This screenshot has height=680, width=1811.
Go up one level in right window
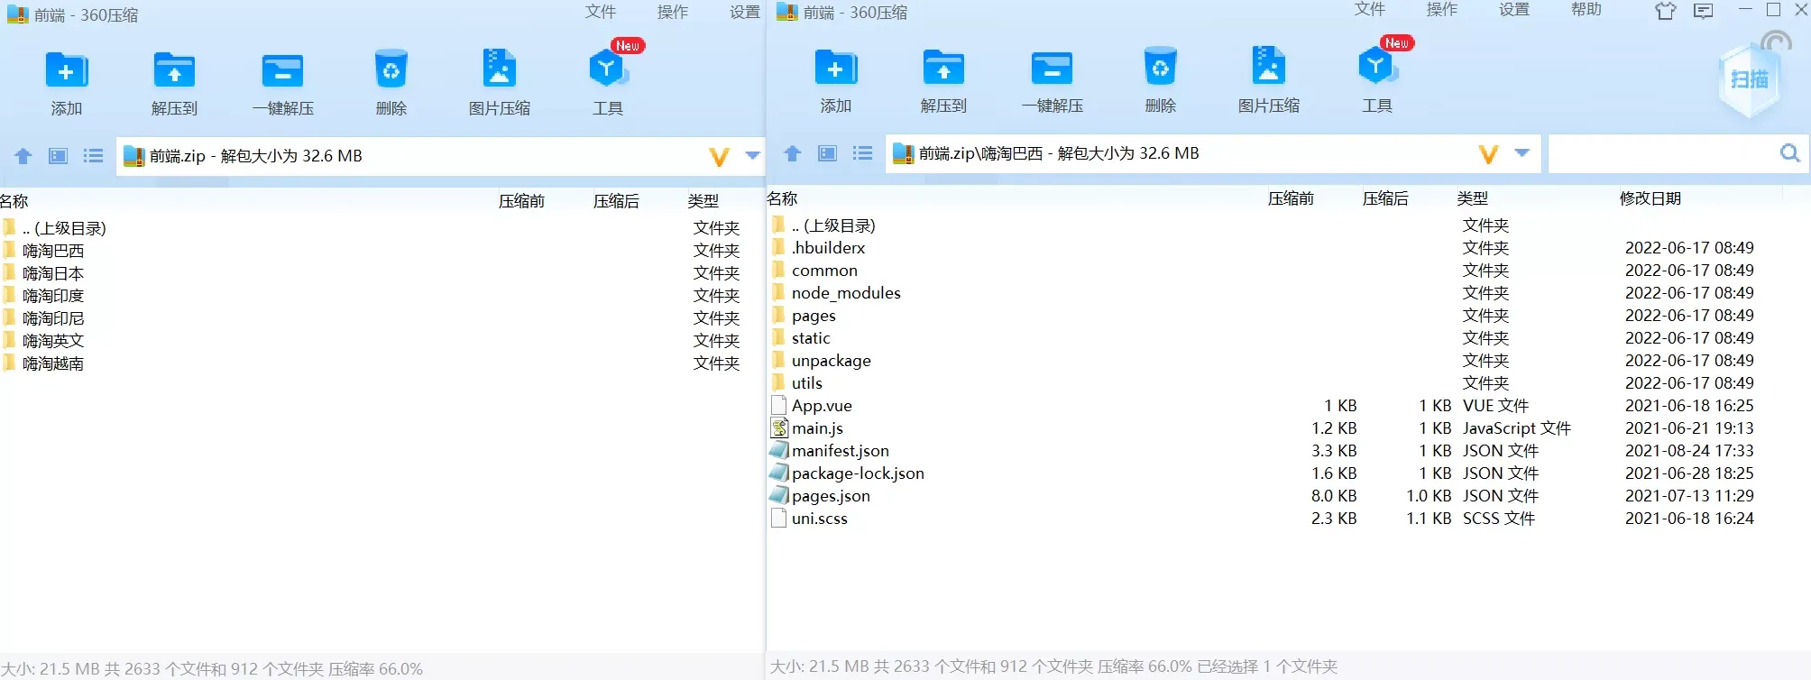click(x=793, y=153)
